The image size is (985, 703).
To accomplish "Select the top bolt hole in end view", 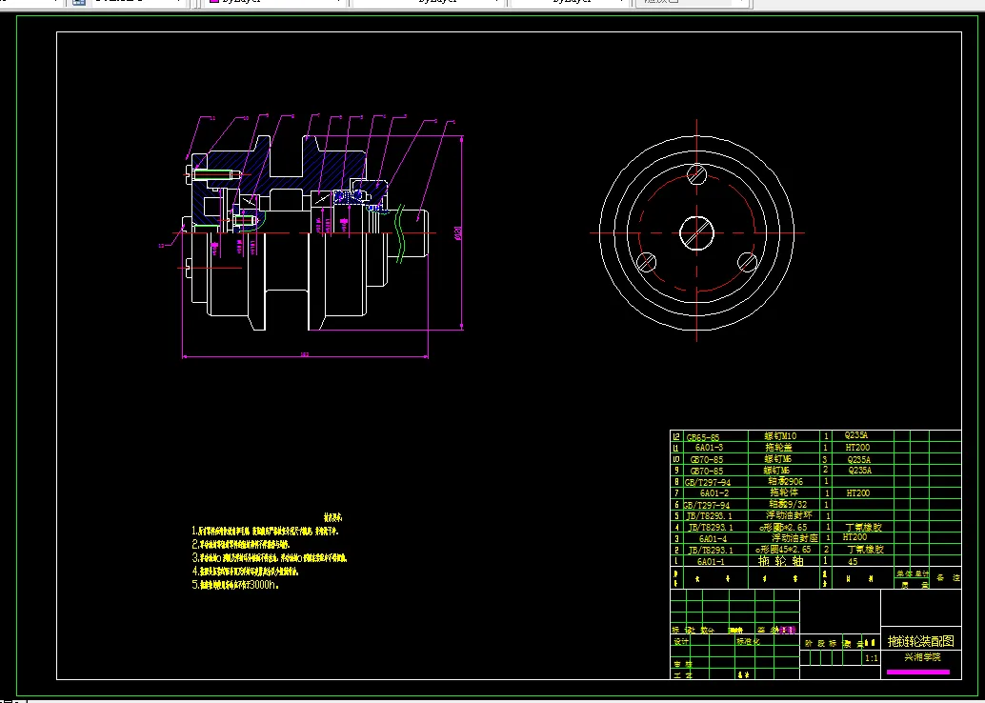I will point(696,174).
